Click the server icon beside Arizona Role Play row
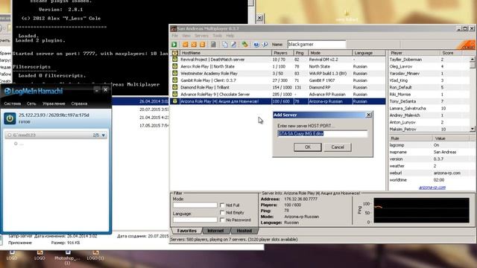This screenshot has width=477, height=268. click(x=175, y=101)
